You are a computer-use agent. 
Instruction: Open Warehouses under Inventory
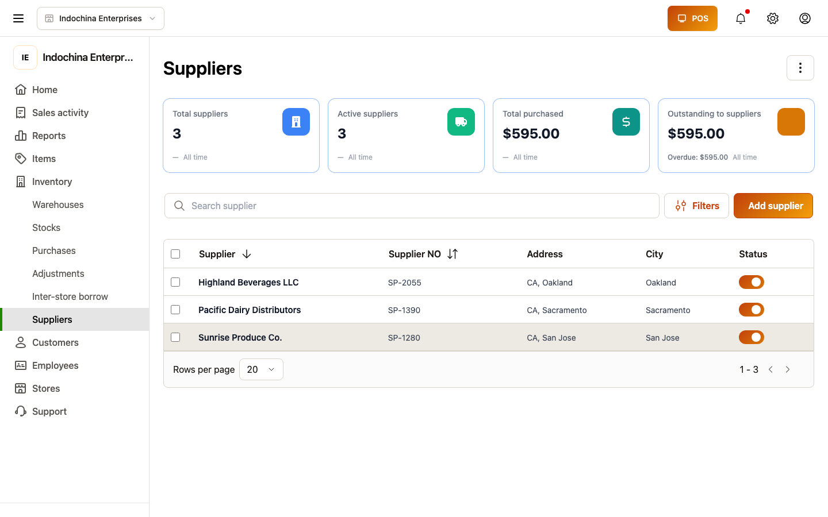75,205
